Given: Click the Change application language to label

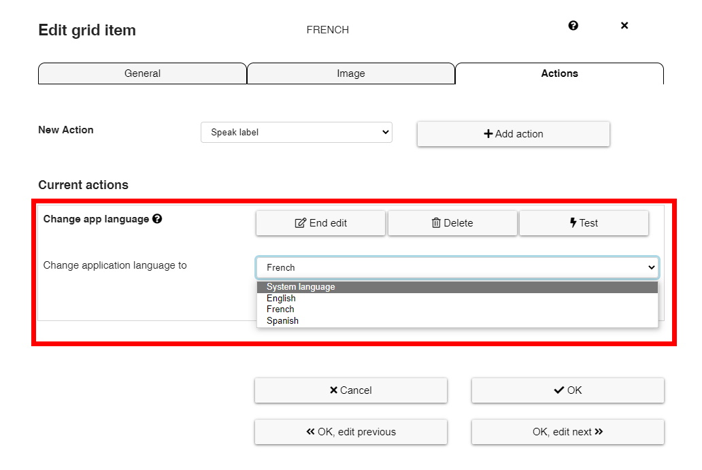Looking at the screenshot, I should tap(115, 265).
